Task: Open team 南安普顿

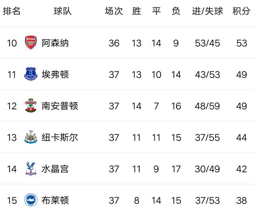Action: tap(60, 106)
